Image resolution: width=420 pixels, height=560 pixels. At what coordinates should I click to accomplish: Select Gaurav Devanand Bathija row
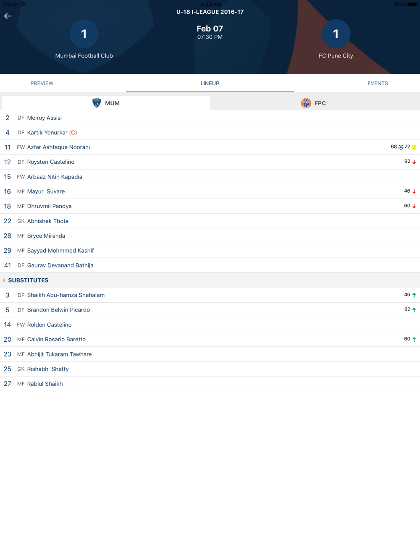[x=210, y=265]
